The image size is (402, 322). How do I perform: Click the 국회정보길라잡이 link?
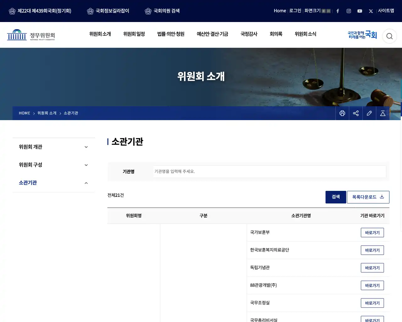pos(112,11)
